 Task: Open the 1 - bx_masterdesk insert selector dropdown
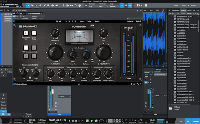point(35,13)
